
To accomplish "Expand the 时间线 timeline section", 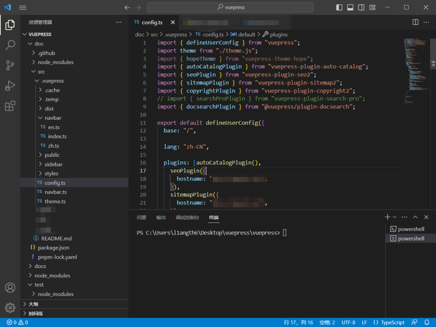I will point(75,313).
